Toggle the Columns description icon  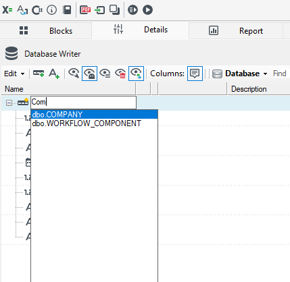[195, 74]
